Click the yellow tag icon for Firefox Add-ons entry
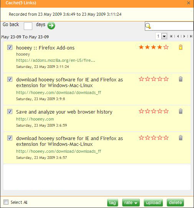Image resolution: width=194 pixels, height=208 pixels. [181, 47]
